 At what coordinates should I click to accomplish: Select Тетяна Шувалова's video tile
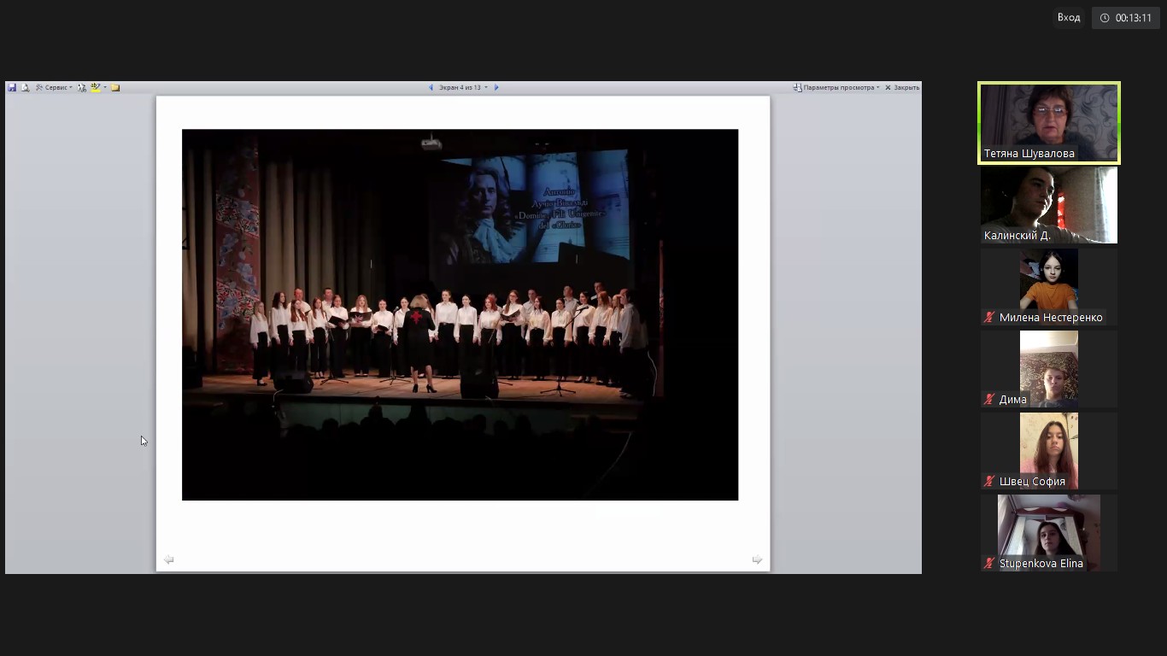tap(1048, 122)
